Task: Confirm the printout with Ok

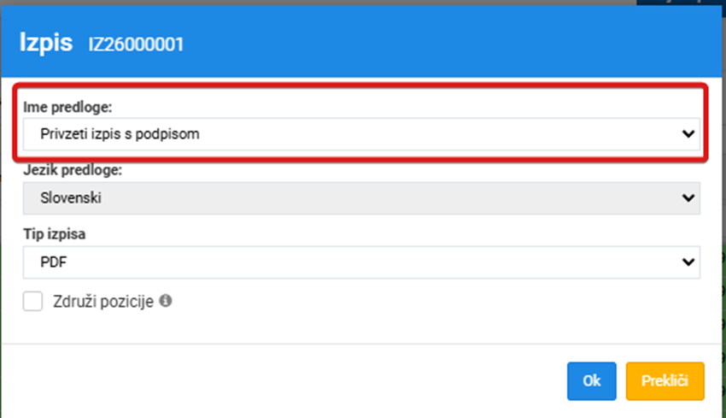Action: (592, 381)
